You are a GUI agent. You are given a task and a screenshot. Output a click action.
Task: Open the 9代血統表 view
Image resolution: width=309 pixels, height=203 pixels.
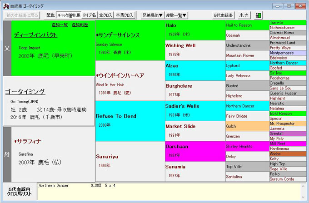(x=224, y=15)
